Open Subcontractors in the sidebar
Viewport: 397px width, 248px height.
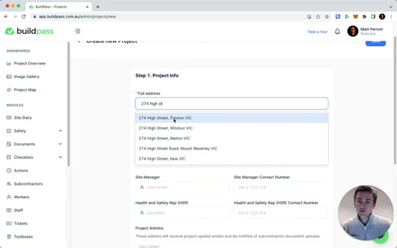coord(28,184)
